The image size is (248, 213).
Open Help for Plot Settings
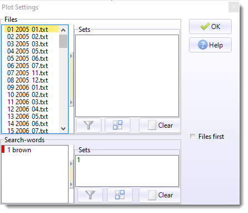tap(210, 45)
